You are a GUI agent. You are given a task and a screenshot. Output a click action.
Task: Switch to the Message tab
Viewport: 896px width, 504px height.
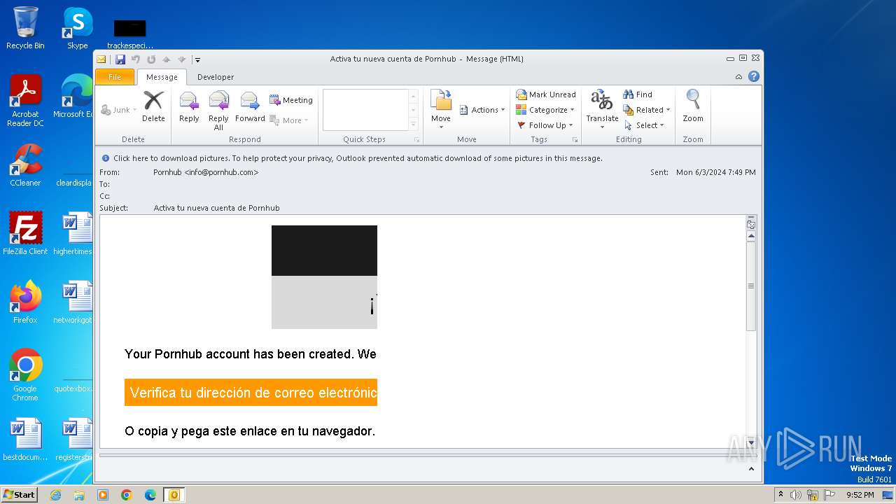point(162,77)
